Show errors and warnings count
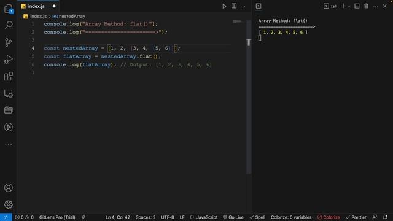This screenshot has height=221, width=393. pos(25,217)
